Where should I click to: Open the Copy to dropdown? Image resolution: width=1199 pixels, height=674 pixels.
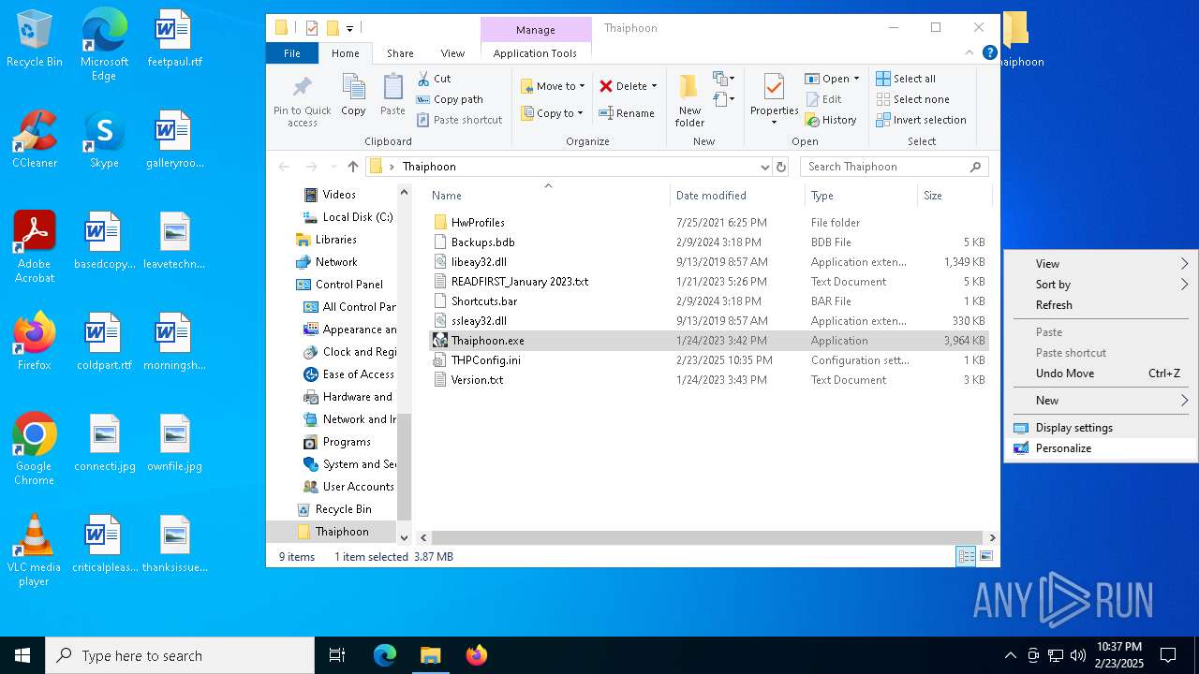click(552, 113)
